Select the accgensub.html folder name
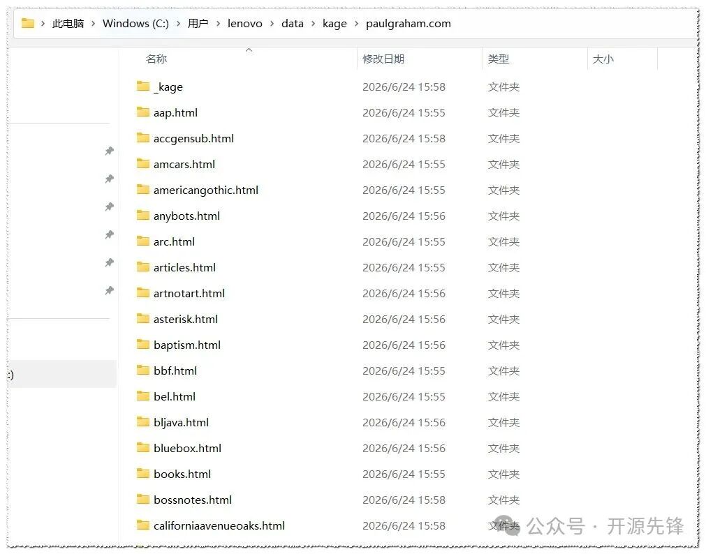Image resolution: width=706 pixels, height=554 pixels. [193, 139]
